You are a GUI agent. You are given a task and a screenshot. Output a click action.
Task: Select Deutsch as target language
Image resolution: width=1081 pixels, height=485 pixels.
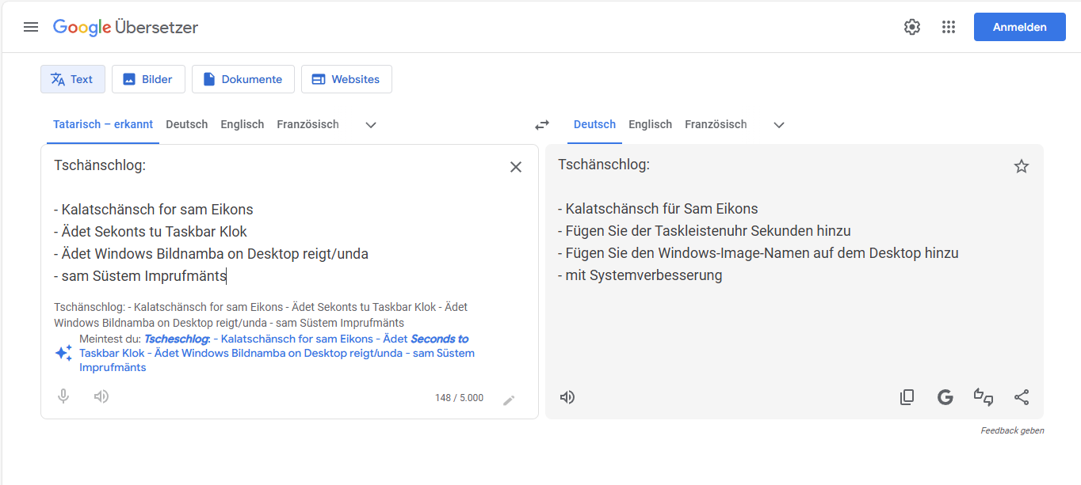click(x=594, y=124)
